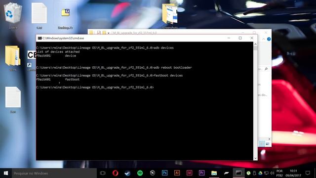
Task: Open the volume control tray icon
Action: tap(272, 173)
